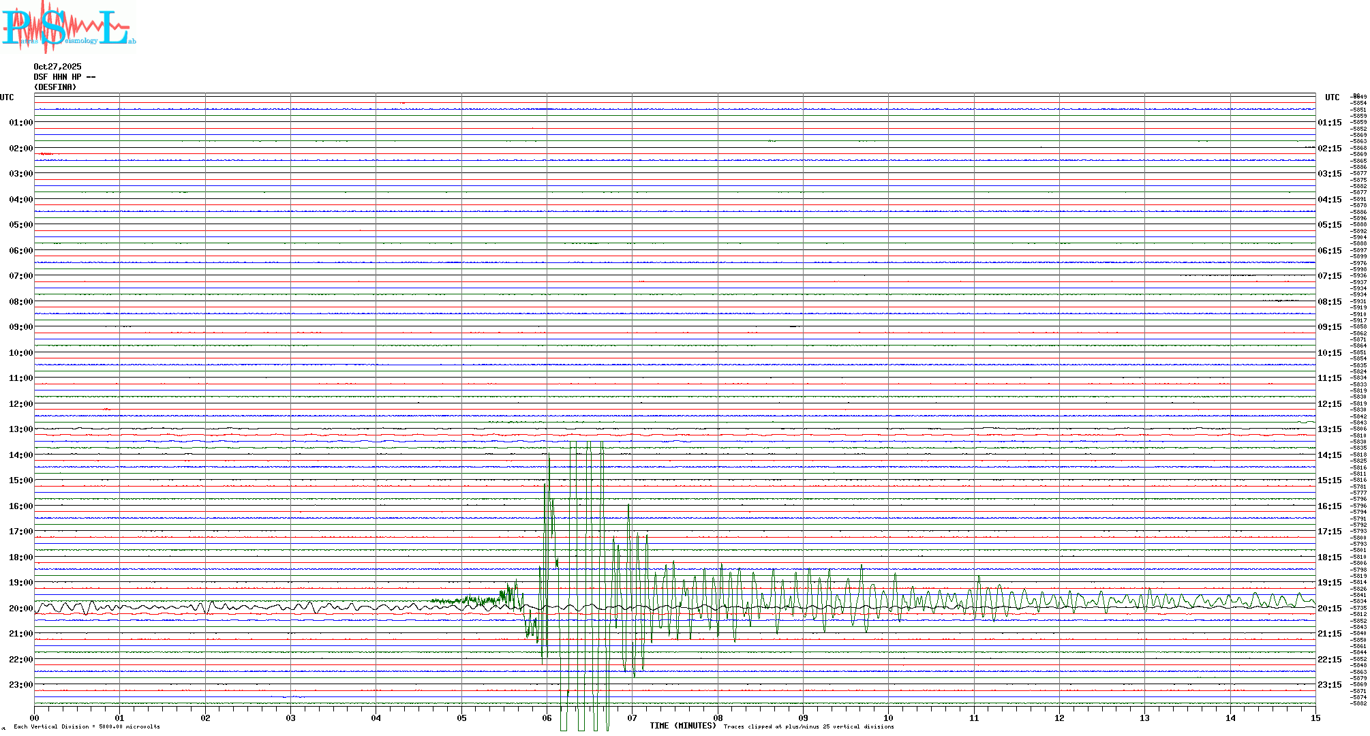Click the Oct27,2025 date label

click(57, 67)
